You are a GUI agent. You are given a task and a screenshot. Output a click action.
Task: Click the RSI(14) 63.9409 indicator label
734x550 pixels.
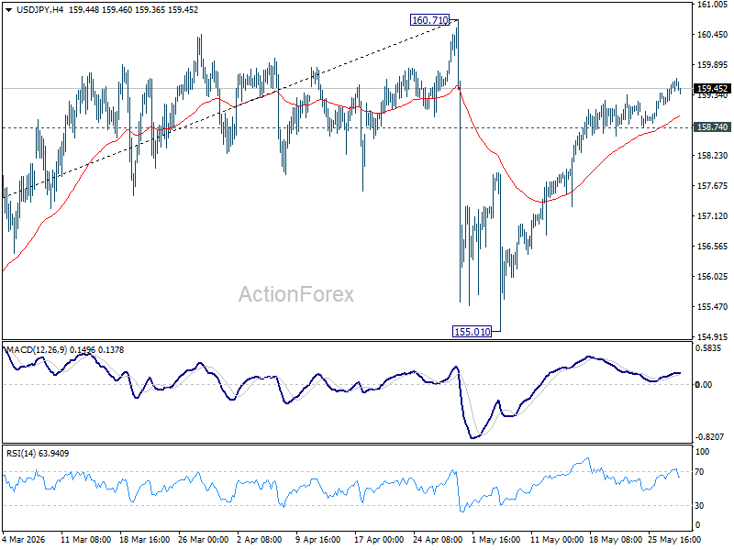point(38,453)
